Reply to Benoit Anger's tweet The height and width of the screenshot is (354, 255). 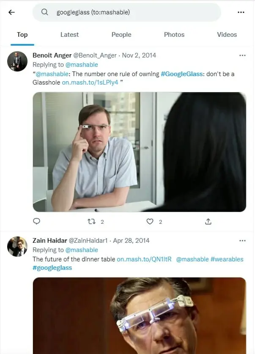(37, 221)
